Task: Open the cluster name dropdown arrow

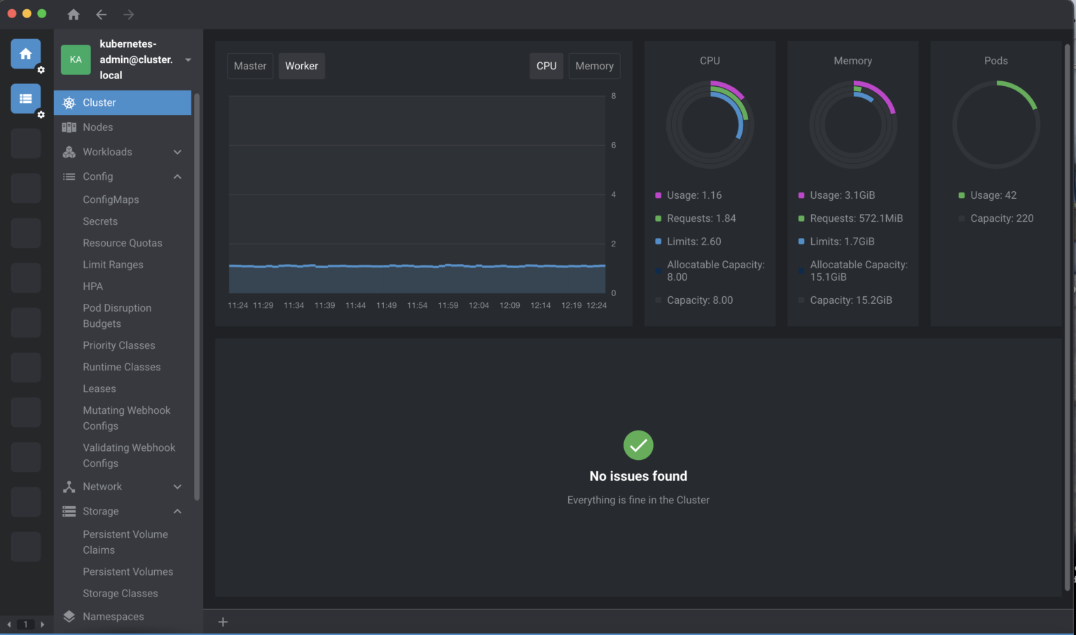Action: point(188,60)
